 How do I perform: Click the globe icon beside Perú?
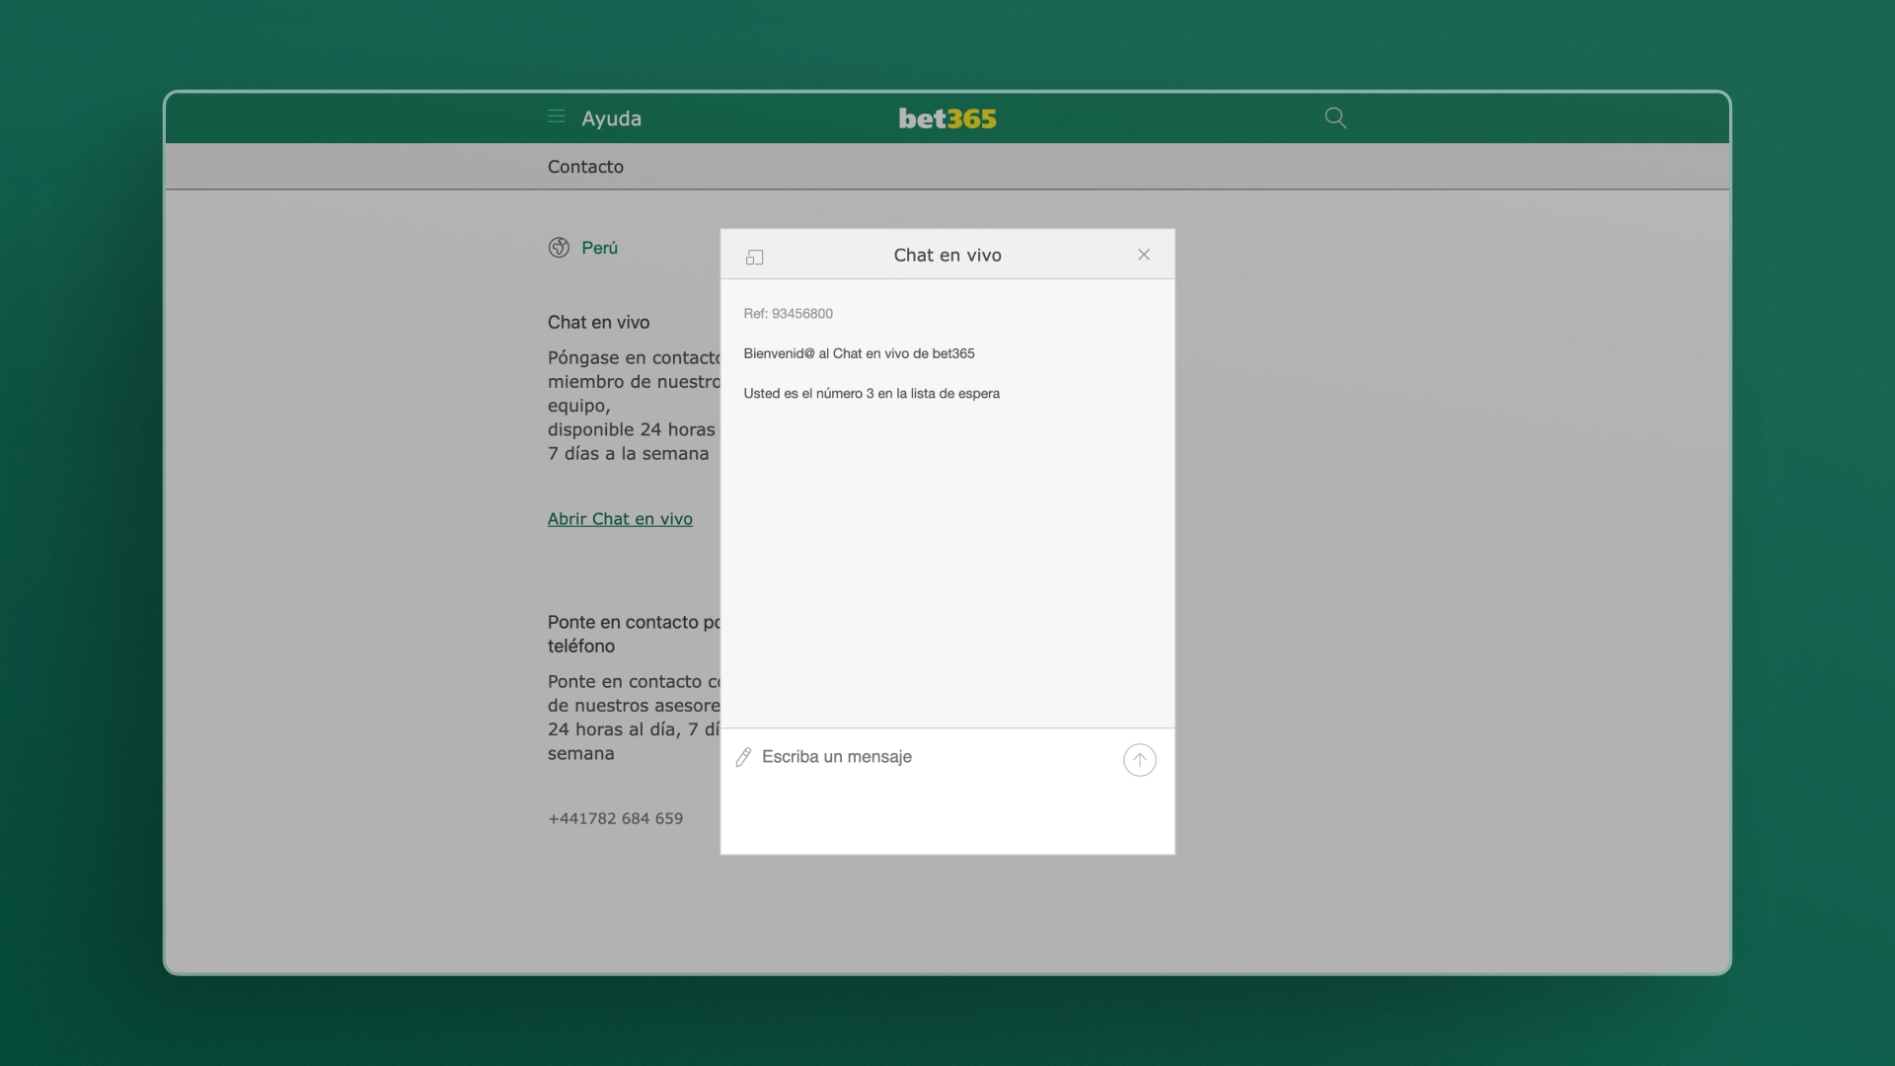click(x=559, y=248)
